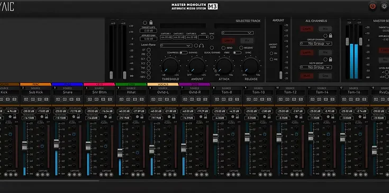Open the Group Channel No Group dropdown
The width and height of the screenshot is (389, 193).
pos(316,43)
